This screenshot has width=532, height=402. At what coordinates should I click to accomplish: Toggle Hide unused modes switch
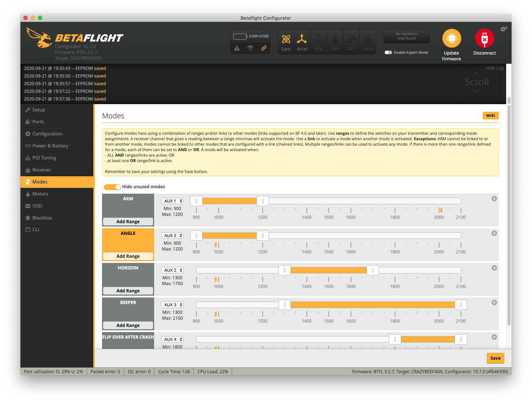pos(112,187)
